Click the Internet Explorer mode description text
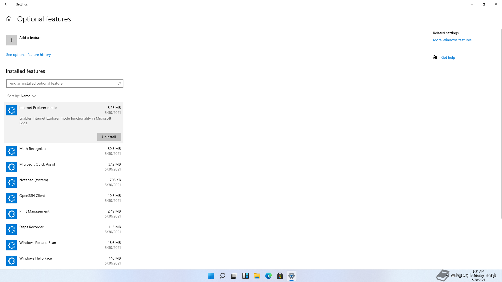The image size is (502, 282). point(65,121)
